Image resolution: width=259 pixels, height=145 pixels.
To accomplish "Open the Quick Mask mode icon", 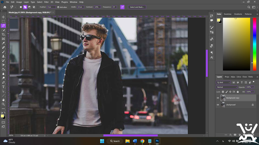I will (x=3, y=122).
